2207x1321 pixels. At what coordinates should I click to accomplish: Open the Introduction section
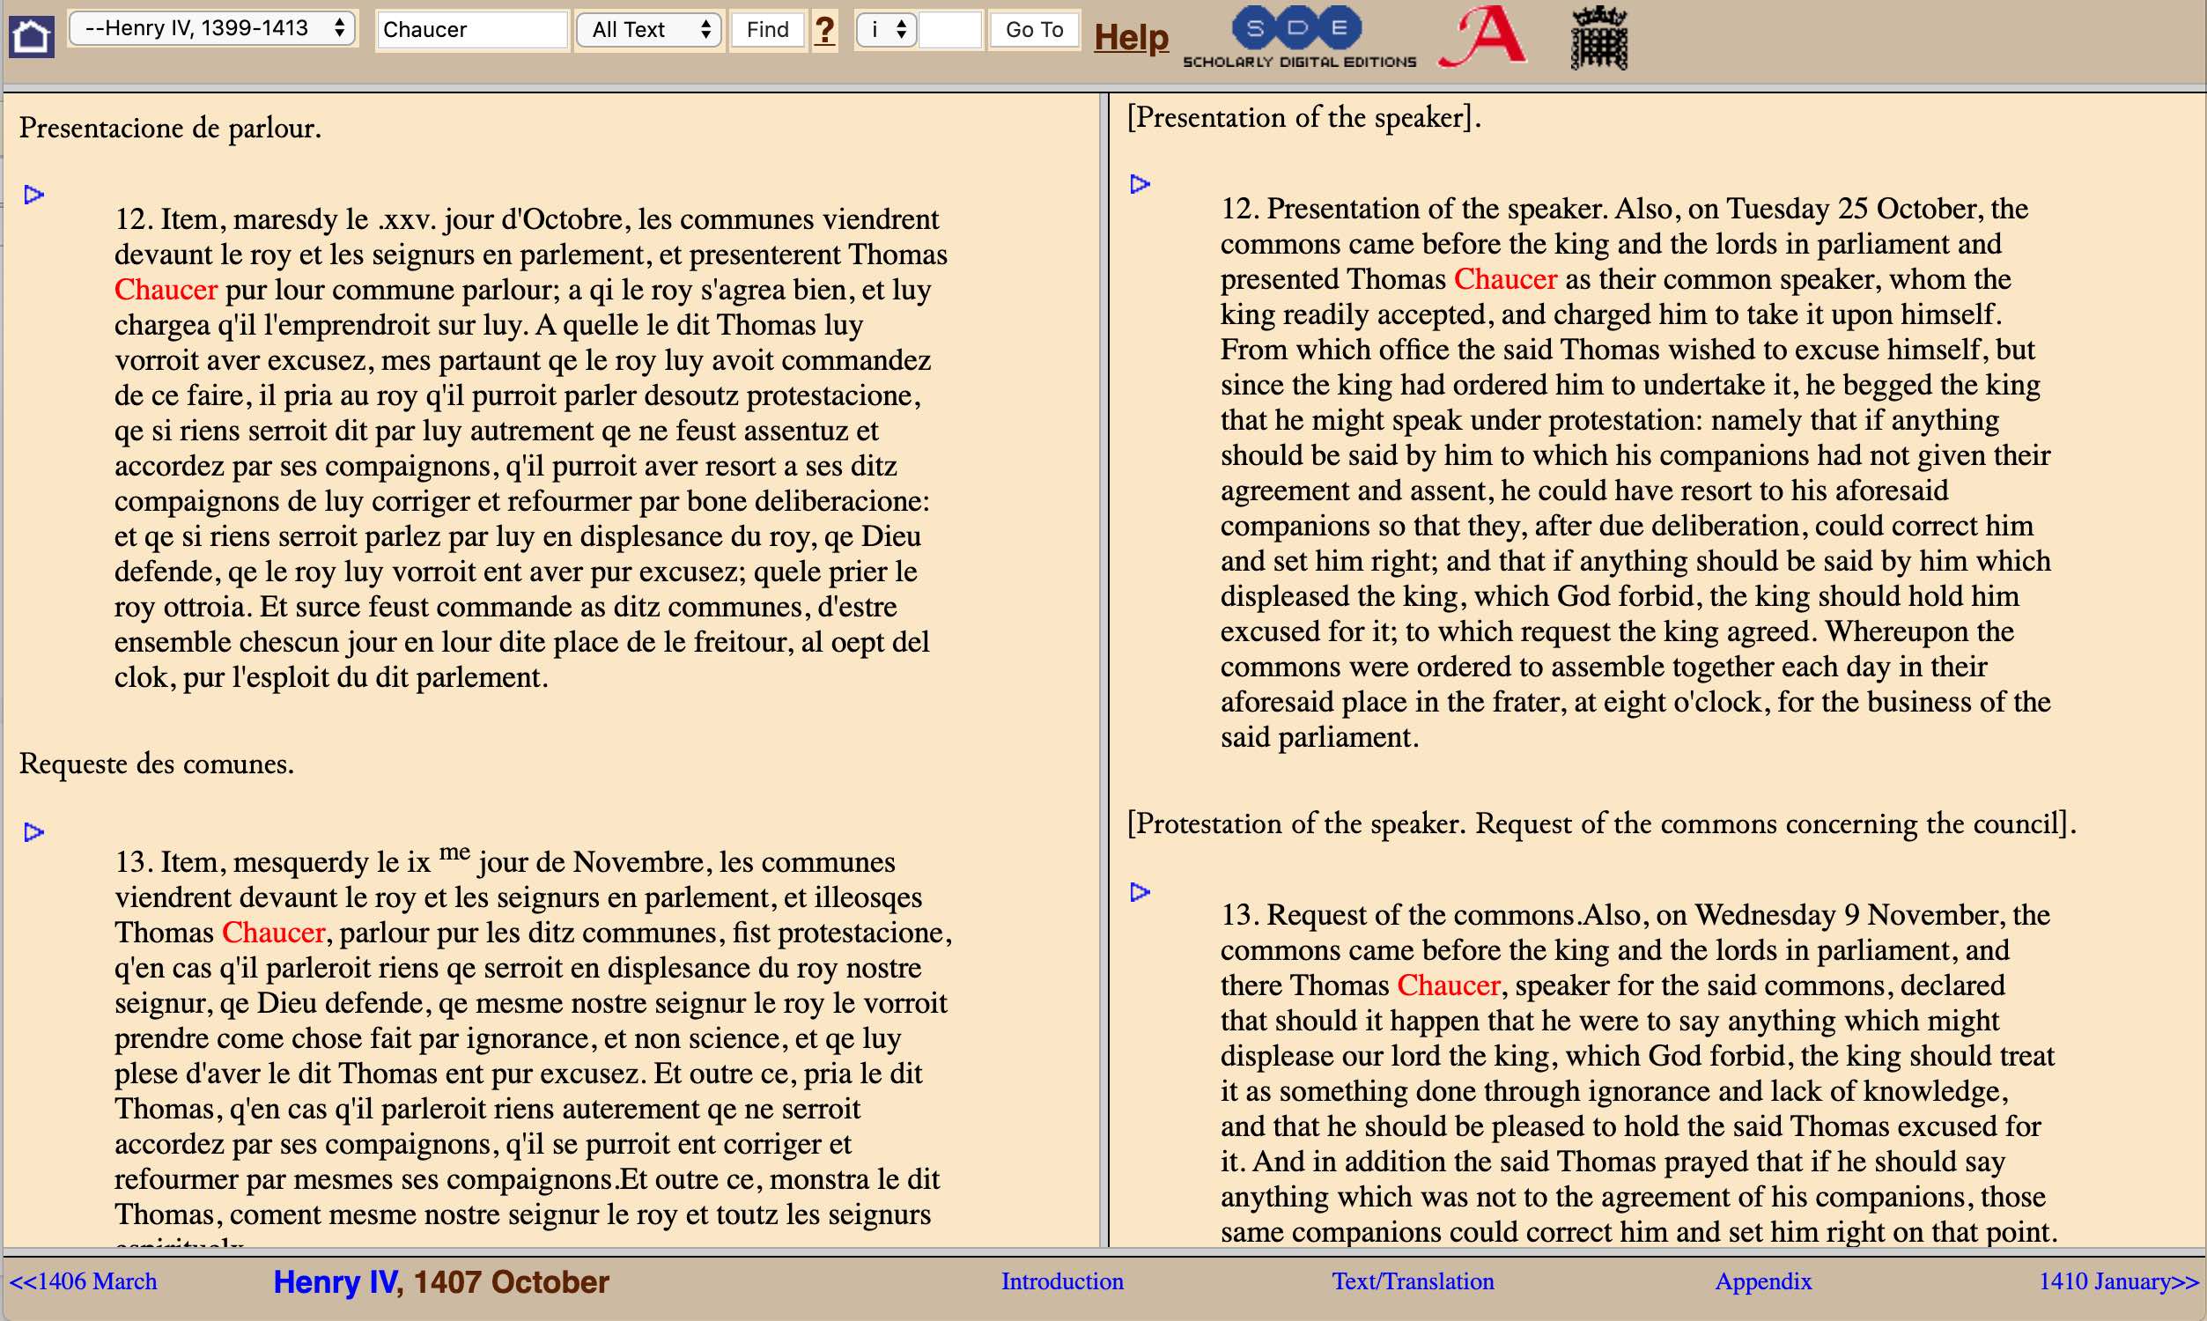(1062, 1281)
